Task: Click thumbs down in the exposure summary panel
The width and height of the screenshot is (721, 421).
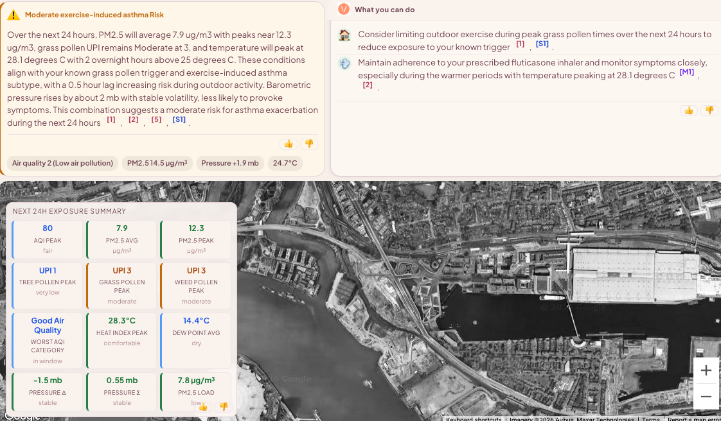Action: coord(224,407)
